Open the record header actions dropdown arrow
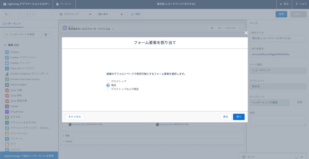 tap(240, 28)
